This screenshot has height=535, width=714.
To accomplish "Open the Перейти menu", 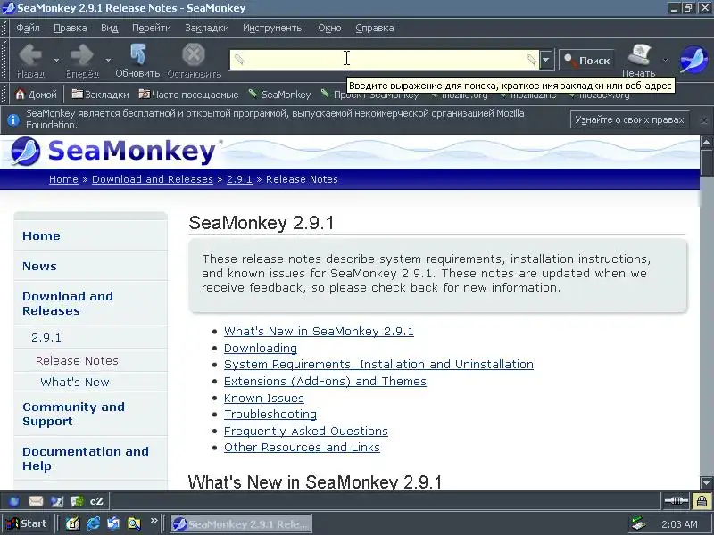I will [x=152, y=28].
